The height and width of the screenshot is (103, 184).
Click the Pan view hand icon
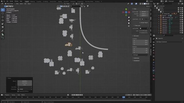pos(129,20)
